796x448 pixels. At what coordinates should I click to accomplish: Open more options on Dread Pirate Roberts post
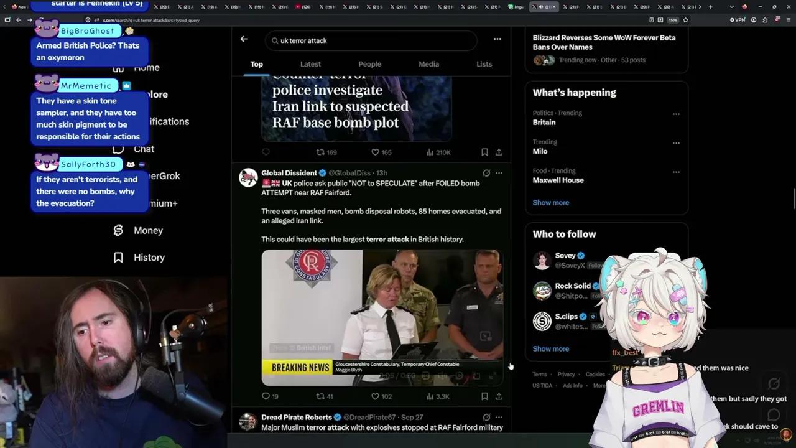click(x=499, y=417)
